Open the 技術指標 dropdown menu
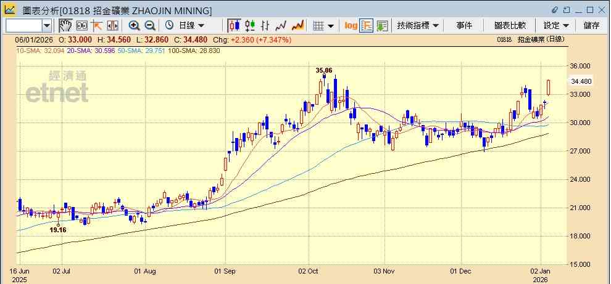The image size is (611, 284). tap(418, 26)
